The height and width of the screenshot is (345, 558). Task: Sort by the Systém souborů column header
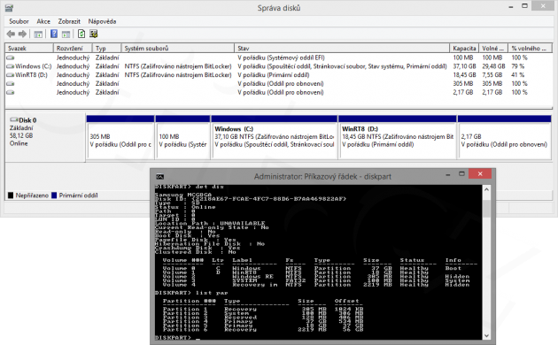point(177,49)
